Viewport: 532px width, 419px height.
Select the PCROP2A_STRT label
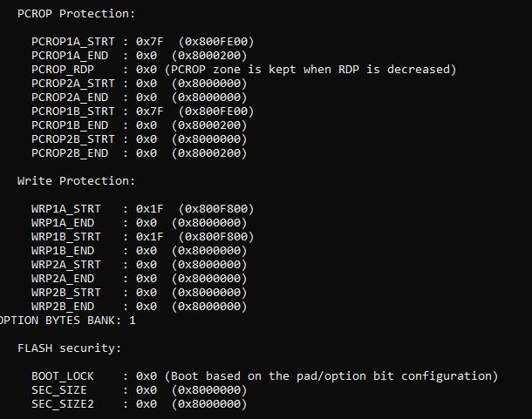[x=70, y=84]
